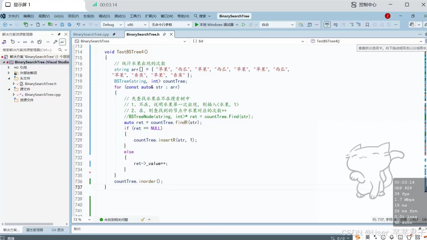Open the 视图(V) menu
This screenshot has height=240, width=427.
point(44,16)
